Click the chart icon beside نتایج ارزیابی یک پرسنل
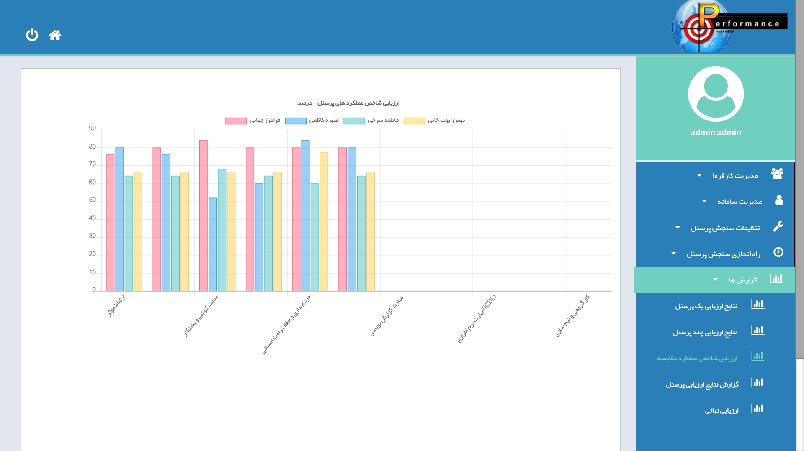Image resolution: width=804 pixels, height=451 pixels. coord(758,305)
